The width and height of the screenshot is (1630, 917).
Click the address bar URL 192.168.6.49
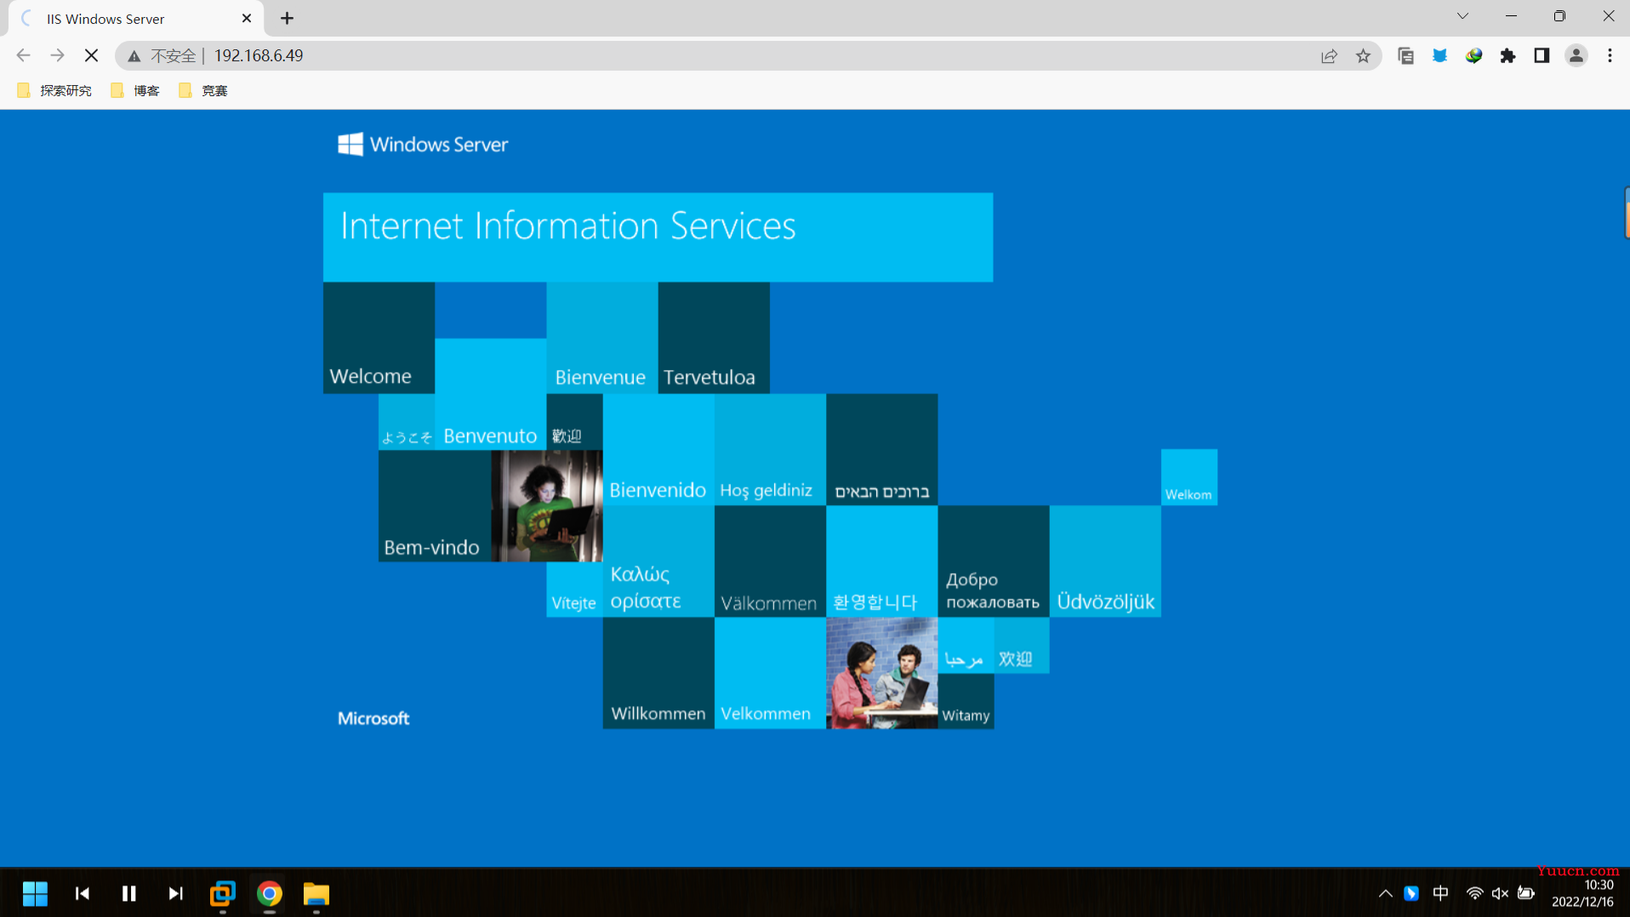[x=259, y=56]
